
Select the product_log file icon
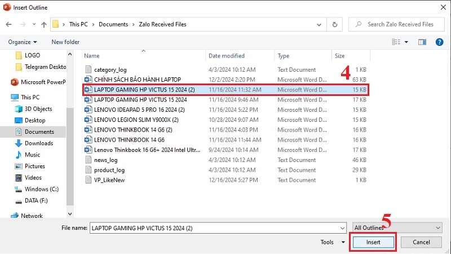pyautogui.click(x=88, y=170)
